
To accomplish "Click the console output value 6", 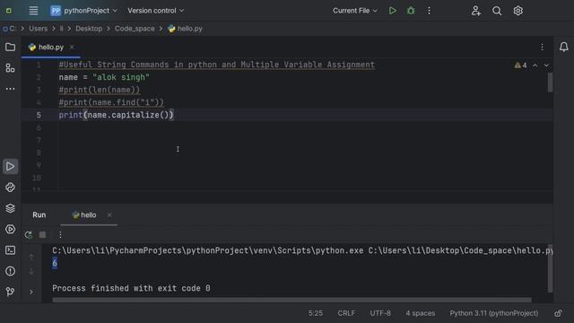I will coord(55,263).
